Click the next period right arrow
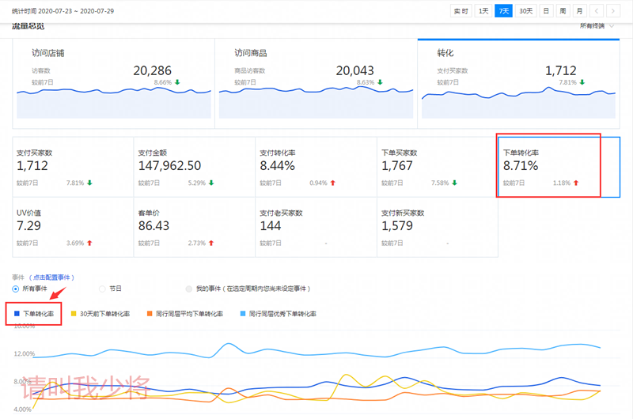The width and height of the screenshot is (633, 419). [616, 11]
